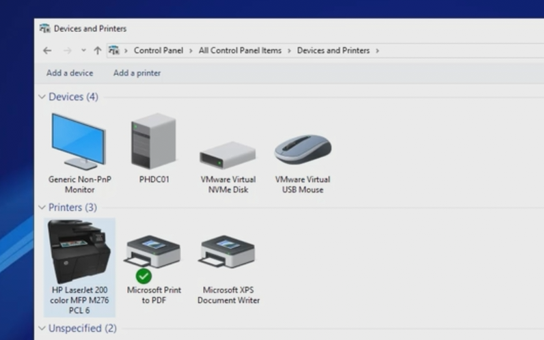
Task: Collapse the Devices (4) group
Action: (x=42, y=97)
